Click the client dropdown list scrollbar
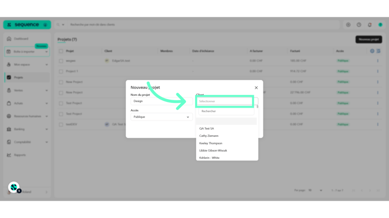The width and height of the screenshot is (389, 218). click(x=257, y=107)
